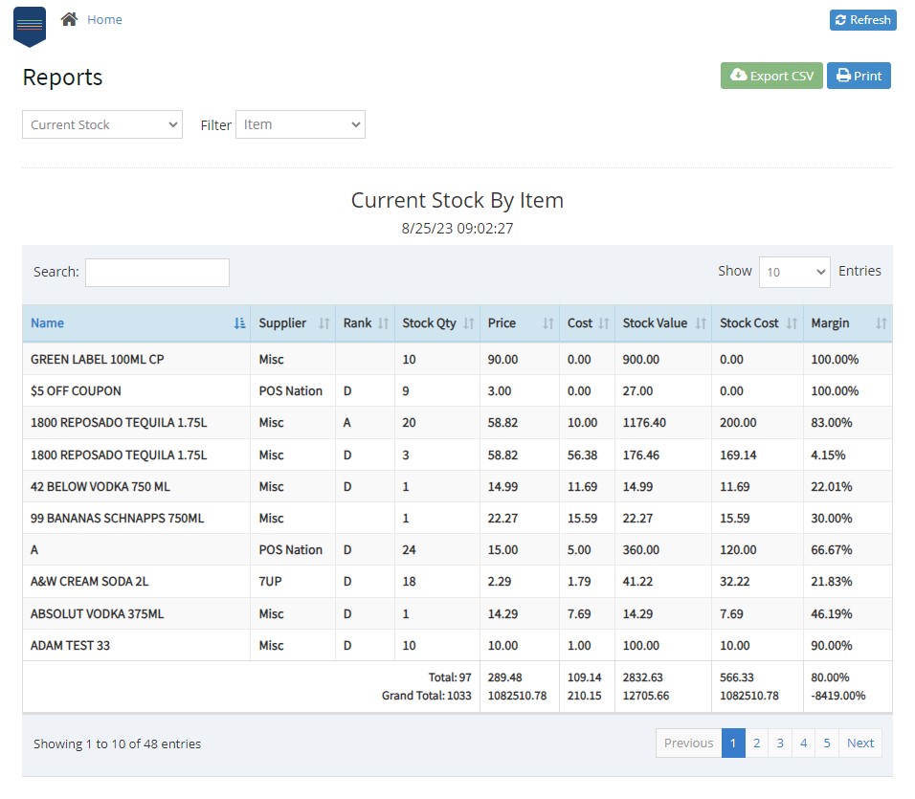Click the application shield logo
The image size is (915, 799).
[29, 27]
